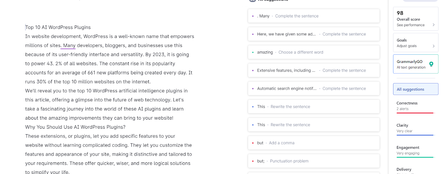Open the '. Many' complete the sentence suggestion
This screenshot has width=442, height=174.
tap(314, 16)
